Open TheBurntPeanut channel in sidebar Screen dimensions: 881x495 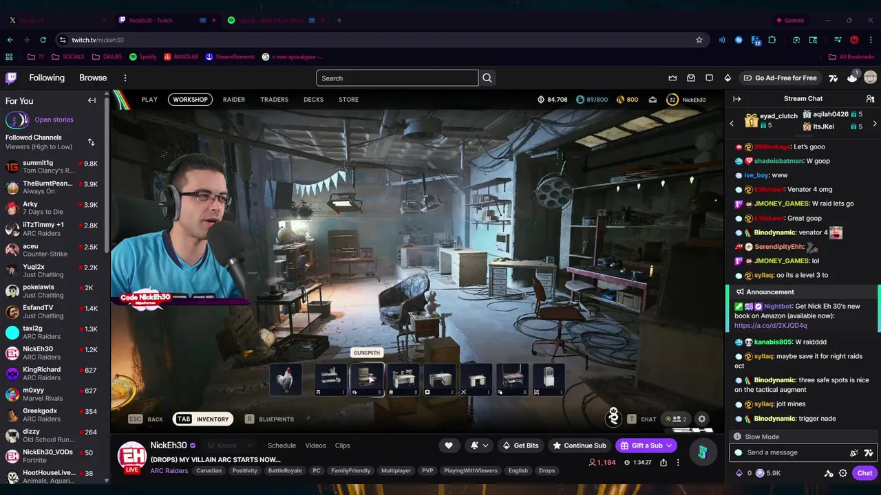[x=54, y=188]
